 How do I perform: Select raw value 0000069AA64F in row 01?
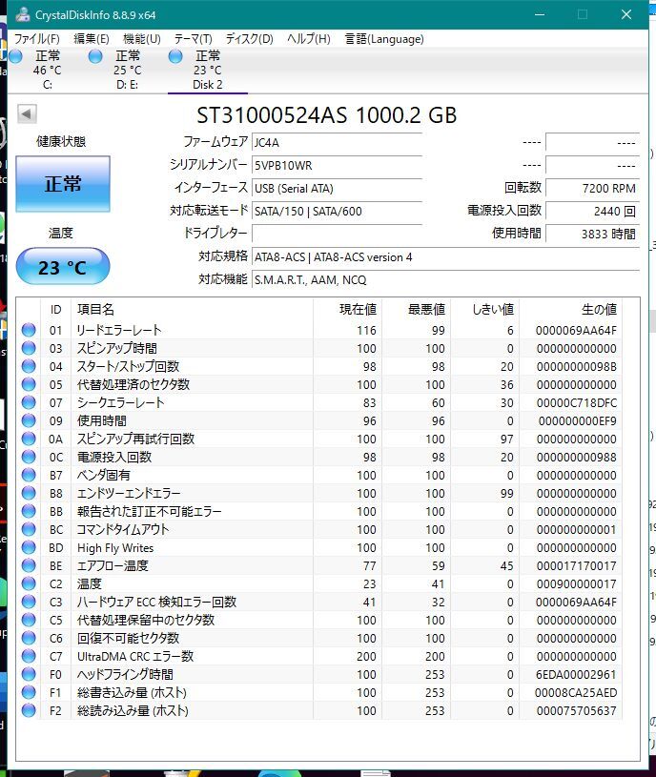pyautogui.click(x=576, y=331)
